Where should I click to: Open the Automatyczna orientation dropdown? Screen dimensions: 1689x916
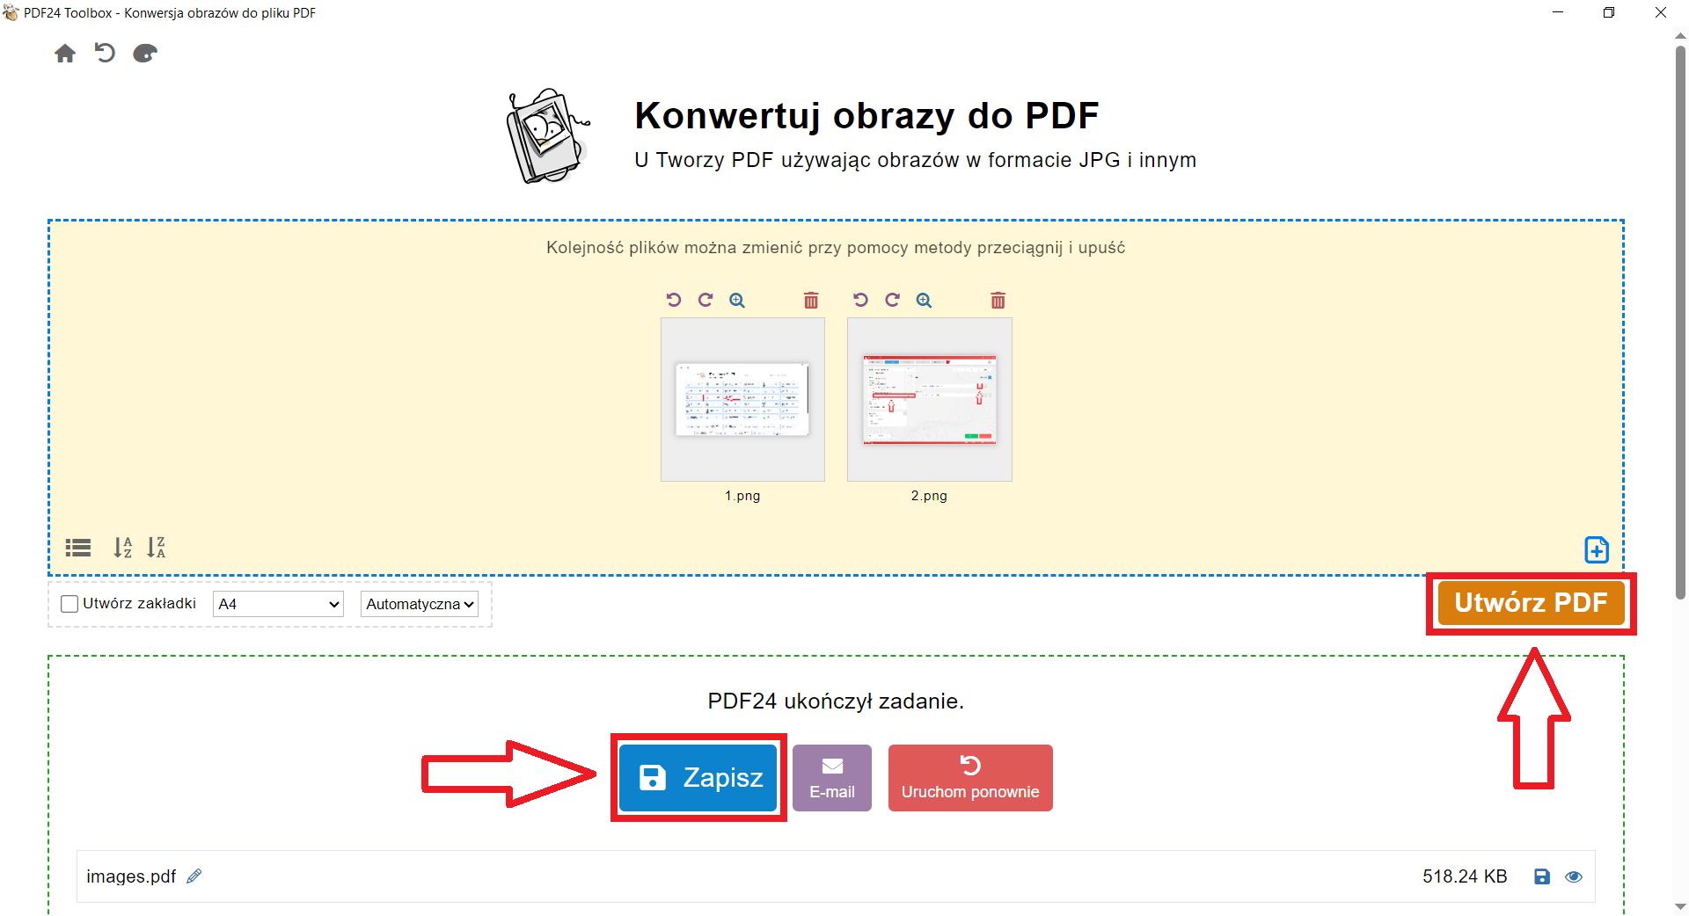coord(420,604)
